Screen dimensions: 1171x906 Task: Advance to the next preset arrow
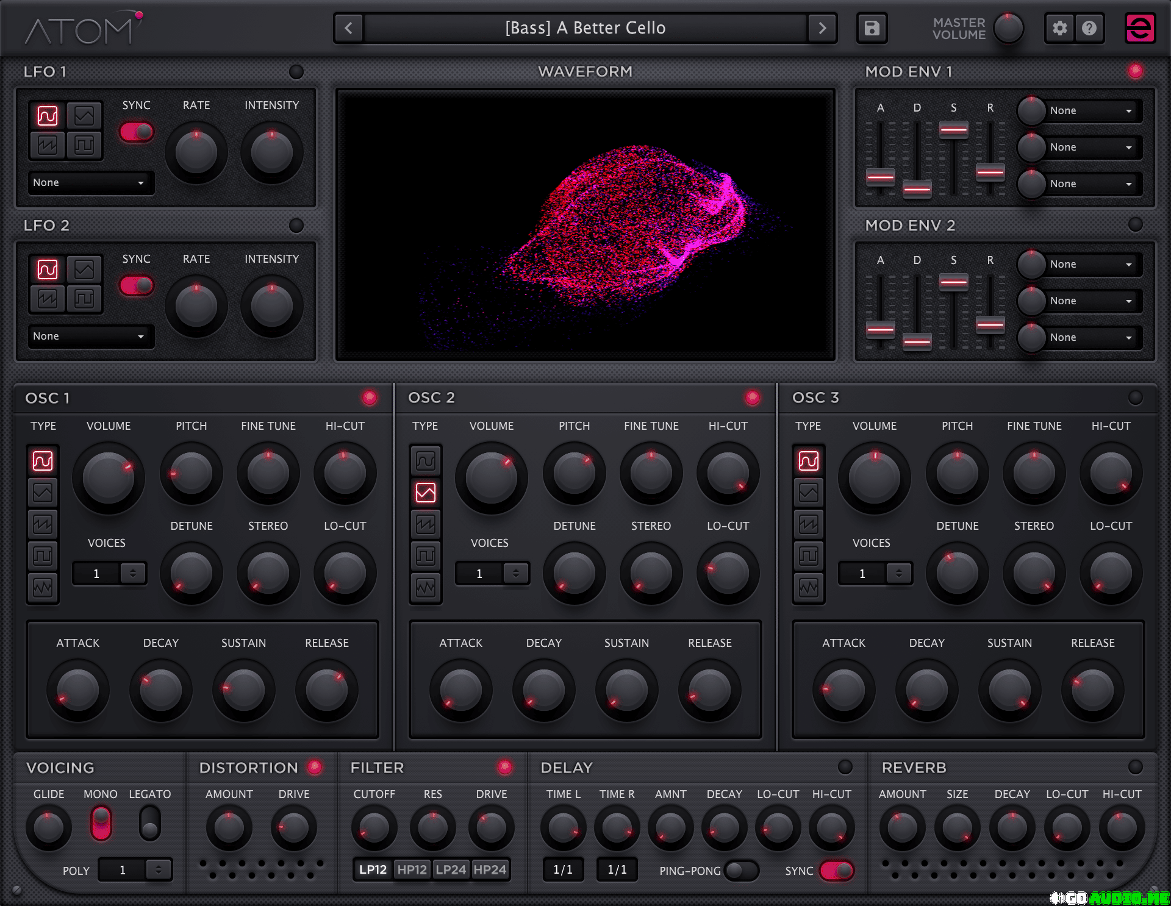pos(822,28)
